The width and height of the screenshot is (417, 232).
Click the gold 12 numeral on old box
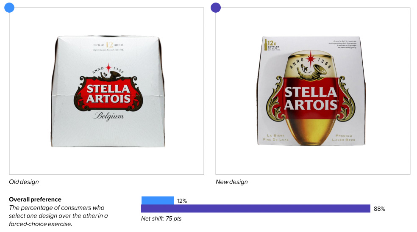pyautogui.click(x=109, y=44)
